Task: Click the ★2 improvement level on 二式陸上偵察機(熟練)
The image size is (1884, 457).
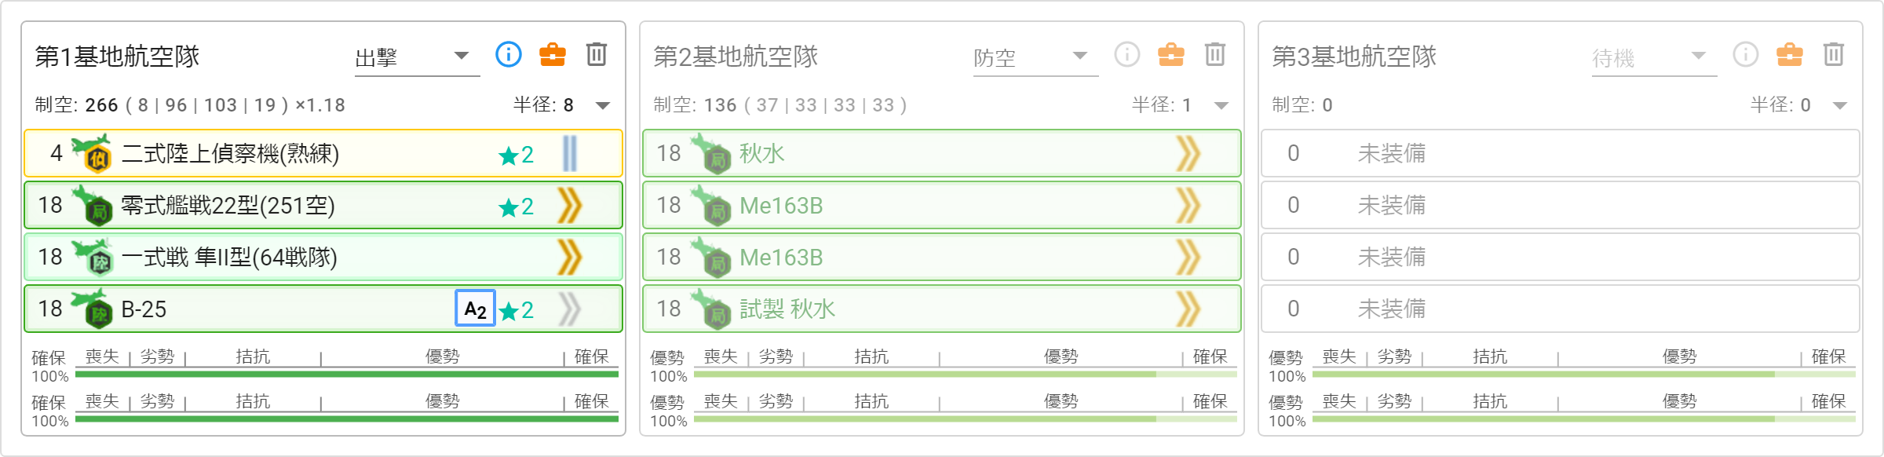Action: pyautogui.click(x=516, y=155)
